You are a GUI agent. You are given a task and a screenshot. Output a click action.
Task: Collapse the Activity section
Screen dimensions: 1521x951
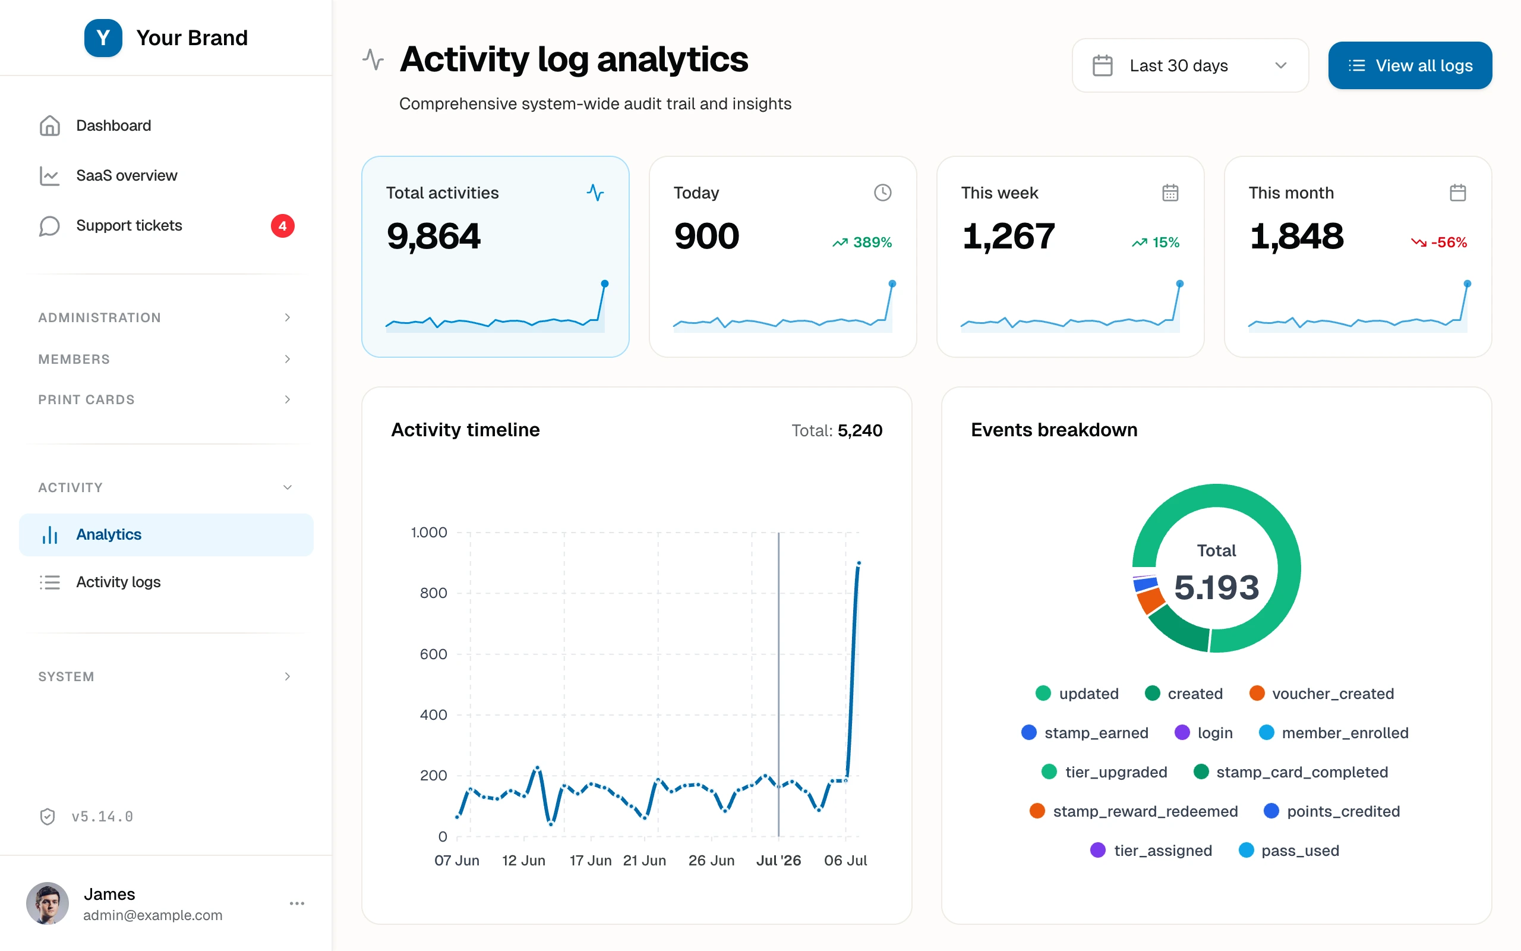[x=166, y=487]
